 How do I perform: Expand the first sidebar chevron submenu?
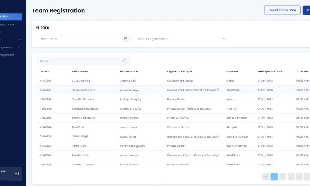click(19, 40)
